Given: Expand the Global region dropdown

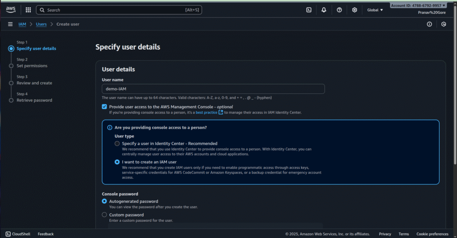Looking at the screenshot, I should pos(375,10).
